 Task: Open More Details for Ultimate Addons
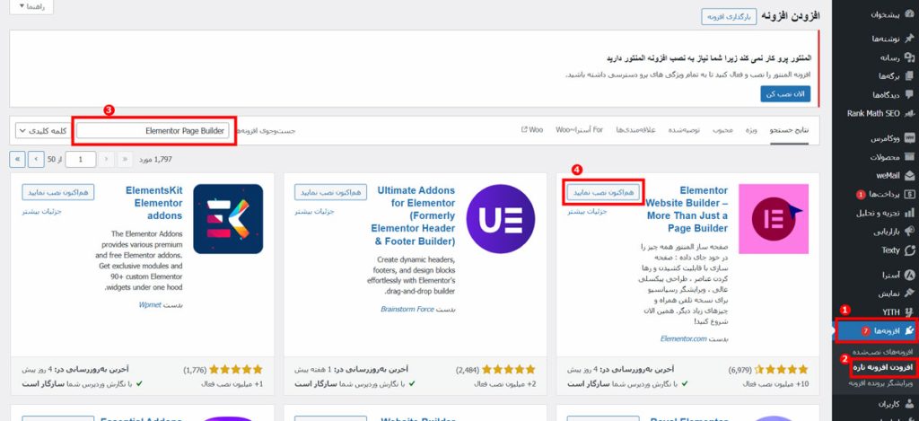pyautogui.click(x=315, y=212)
